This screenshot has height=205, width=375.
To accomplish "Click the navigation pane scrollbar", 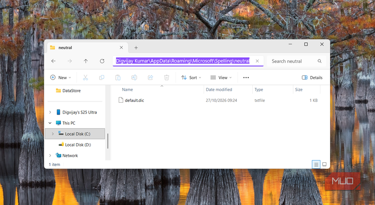I will [108, 141].
